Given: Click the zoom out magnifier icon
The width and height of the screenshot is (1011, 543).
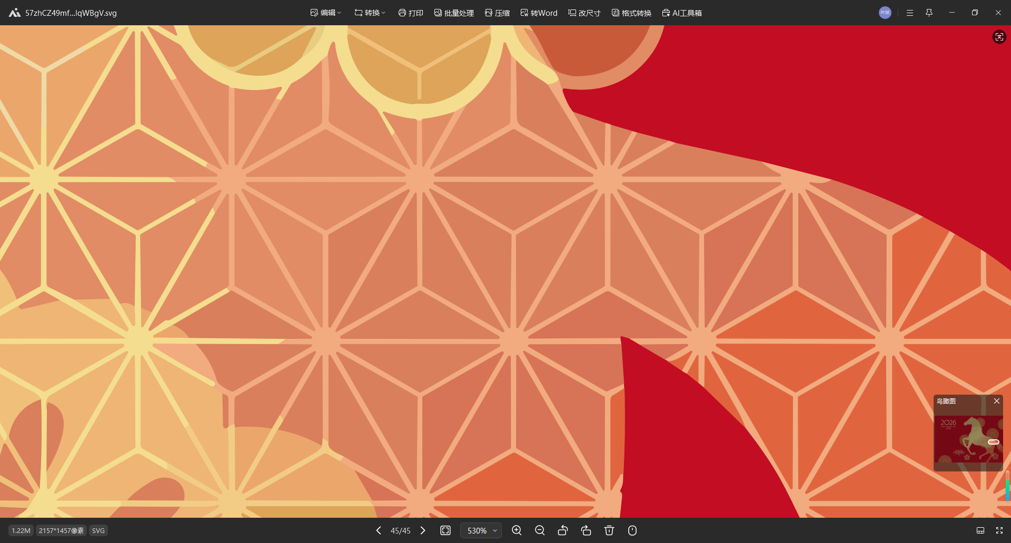Looking at the screenshot, I should pyautogui.click(x=540, y=530).
